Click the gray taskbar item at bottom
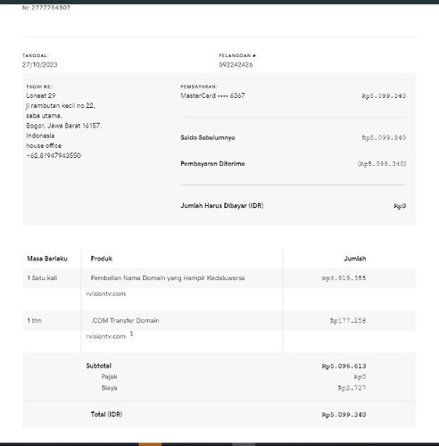 244,444
